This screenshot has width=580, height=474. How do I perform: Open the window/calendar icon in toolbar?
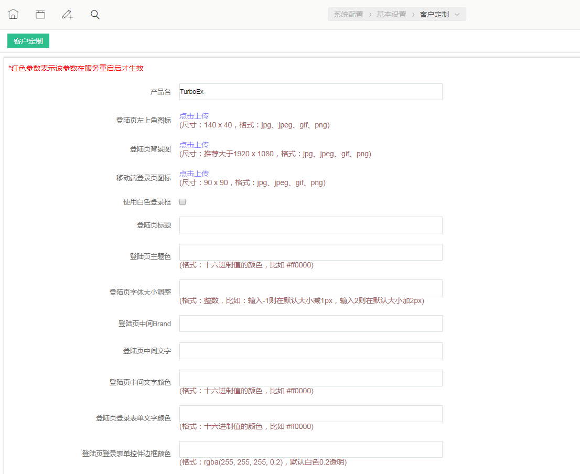[40, 14]
